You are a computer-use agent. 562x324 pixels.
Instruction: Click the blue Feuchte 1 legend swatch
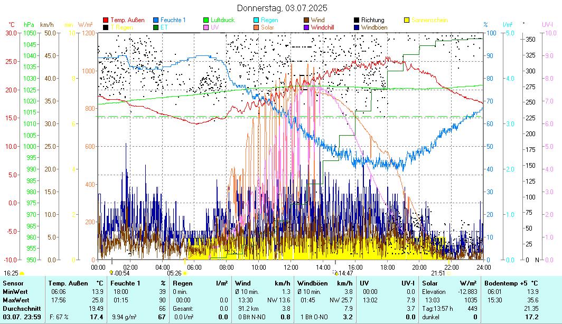pyautogui.click(x=156, y=20)
